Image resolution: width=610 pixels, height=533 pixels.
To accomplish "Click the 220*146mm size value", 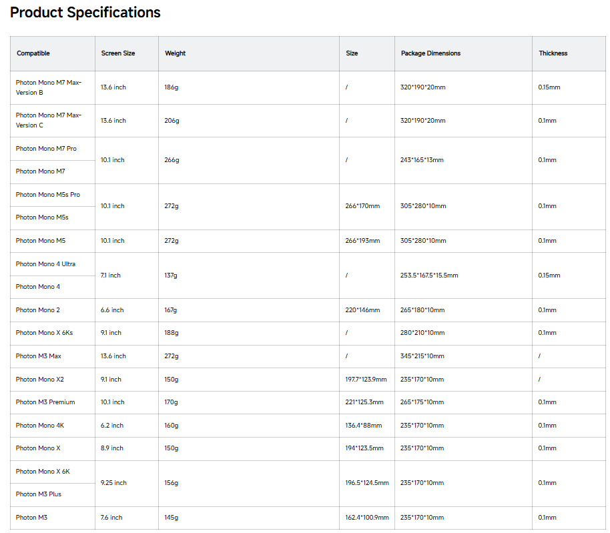I will (x=362, y=310).
